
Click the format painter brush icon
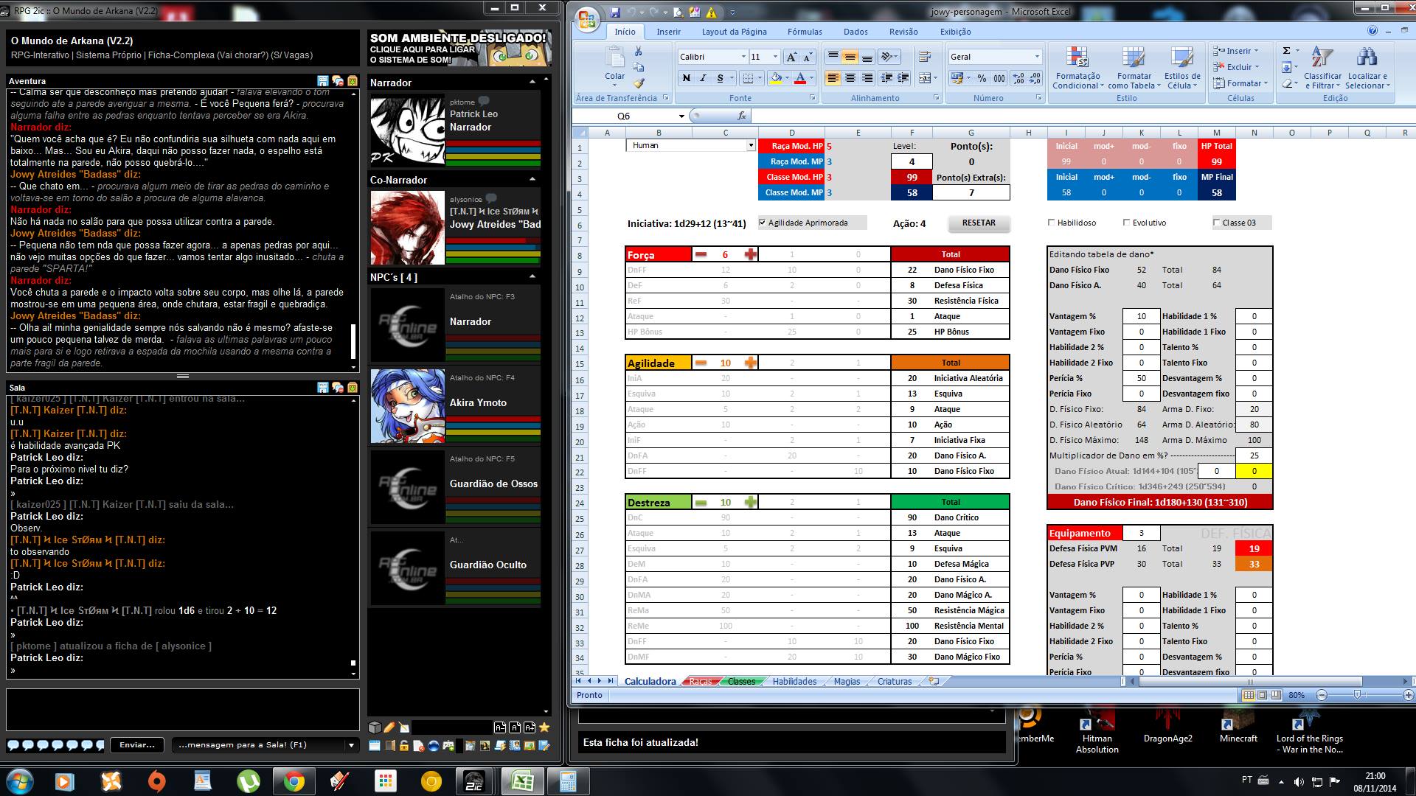[639, 83]
